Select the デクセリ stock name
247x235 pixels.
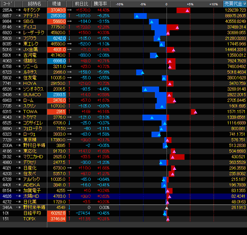(30, 163)
